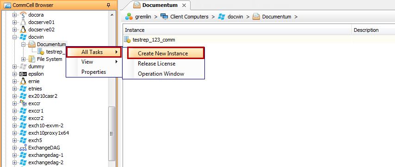Click the tree scrollbar up arrow

(111, 15)
